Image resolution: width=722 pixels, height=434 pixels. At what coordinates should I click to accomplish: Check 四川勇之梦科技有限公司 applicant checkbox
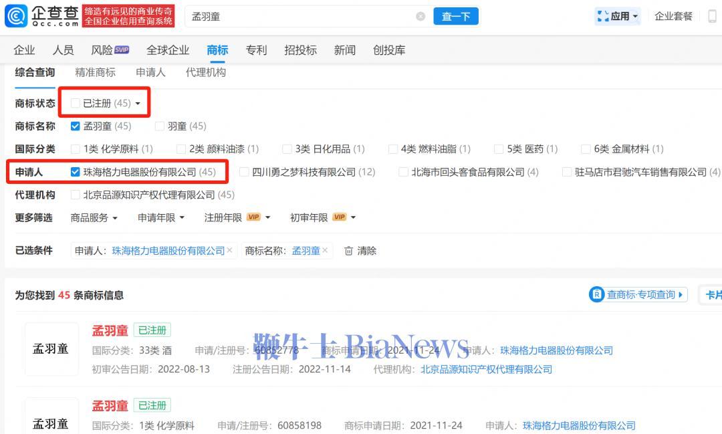(x=244, y=172)
